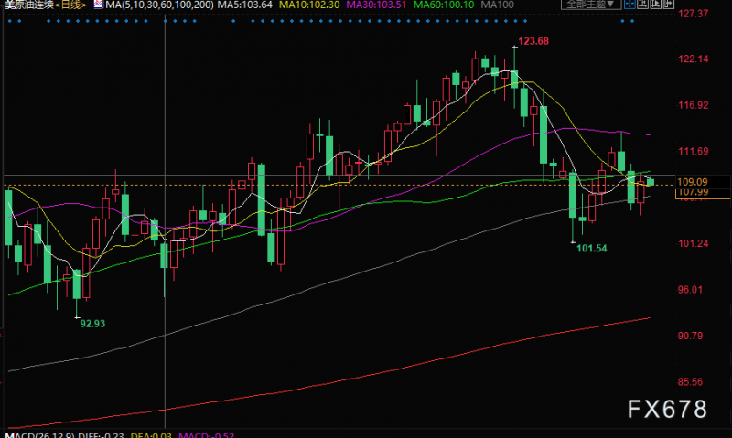Click the tall green candle below 123.68
This screenshot has width=732, height=438.
[x=514, y=79]
